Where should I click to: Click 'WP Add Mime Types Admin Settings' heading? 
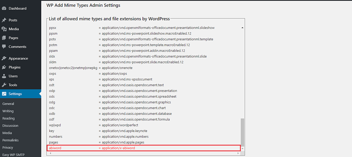(x=83, y=5)
